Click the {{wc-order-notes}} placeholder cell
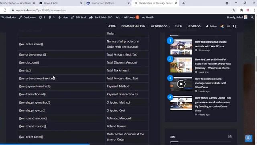 61,137
